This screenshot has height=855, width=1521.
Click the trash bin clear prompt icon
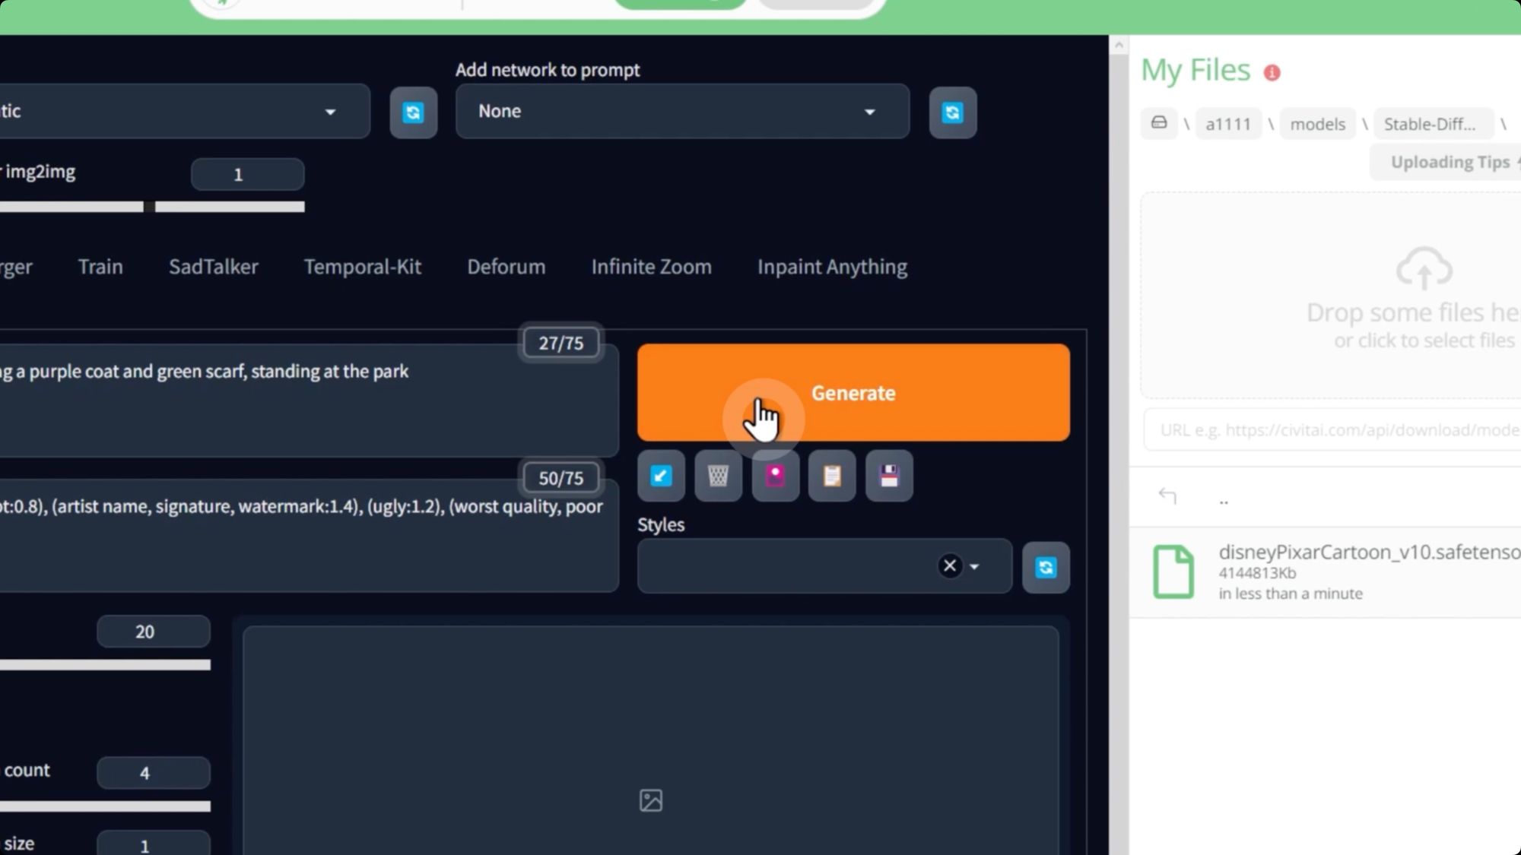(718, 477)
